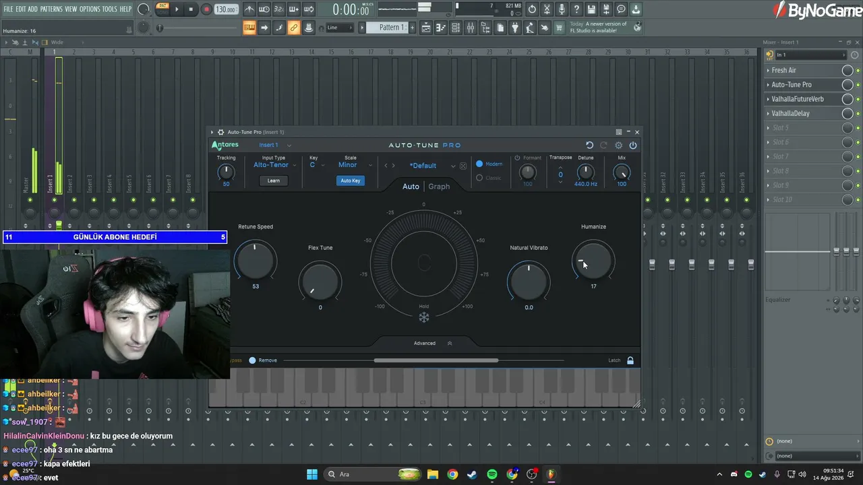
Task: Open the TOOLS menu
Action: [x=110, y=9]
